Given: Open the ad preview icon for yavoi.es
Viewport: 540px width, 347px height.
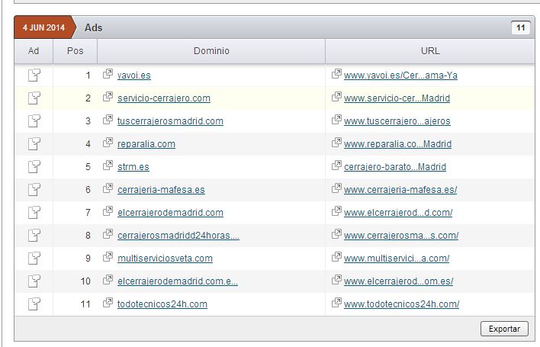Looking at the screenshot, I should pos(34,75).
